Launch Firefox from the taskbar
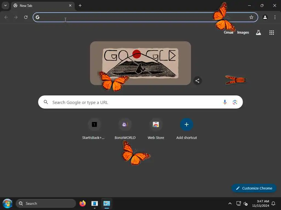This screenshot has height=210, width=281. [x=82, y=203]
